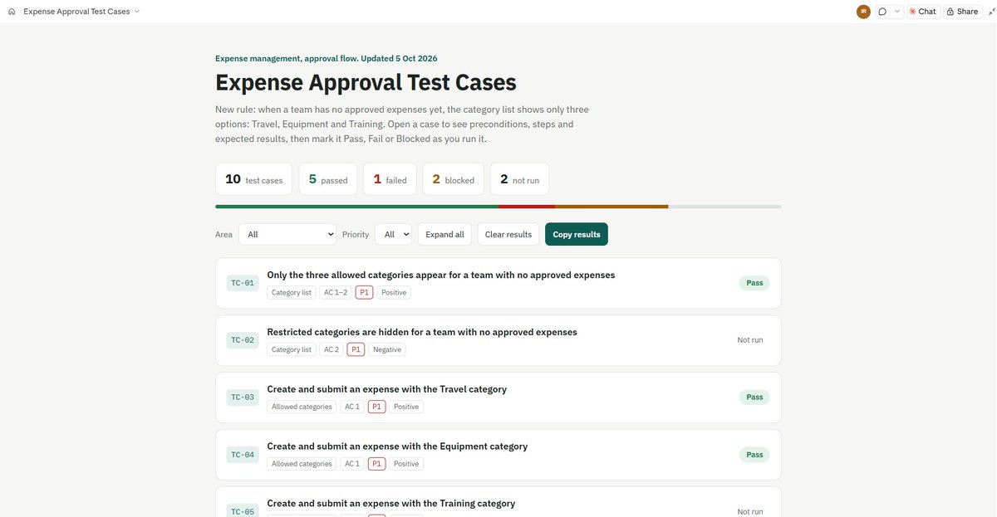
Task: Open the IR user avatar
Action: click(x=863, y=12)
